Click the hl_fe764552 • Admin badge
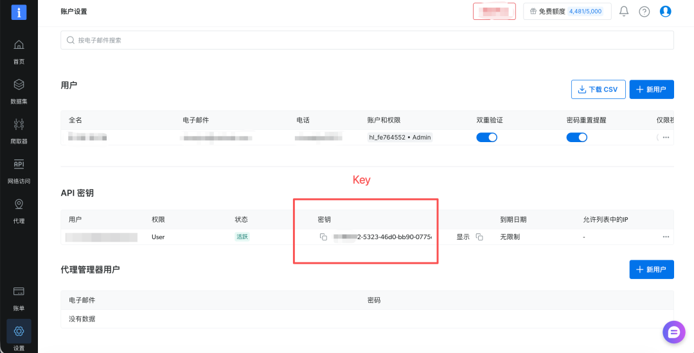Viewport: 694px width, 353px height. click(x=400, y=138)
